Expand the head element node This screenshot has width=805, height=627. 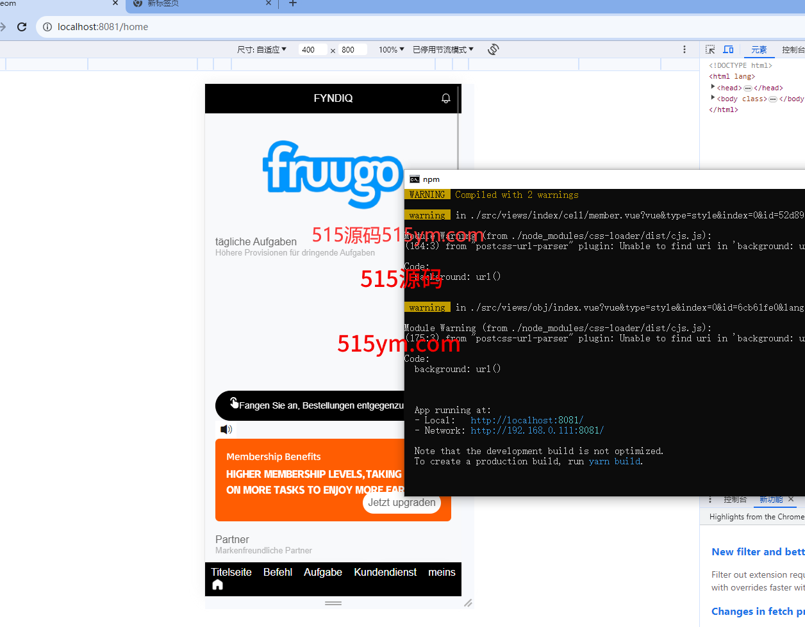(713, 87)
